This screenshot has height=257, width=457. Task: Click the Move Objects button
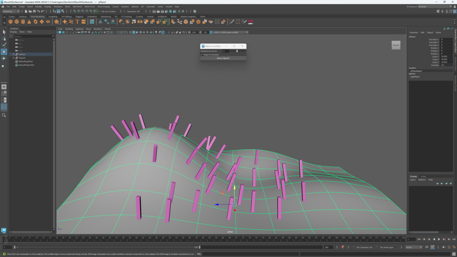tap(223, 58)
